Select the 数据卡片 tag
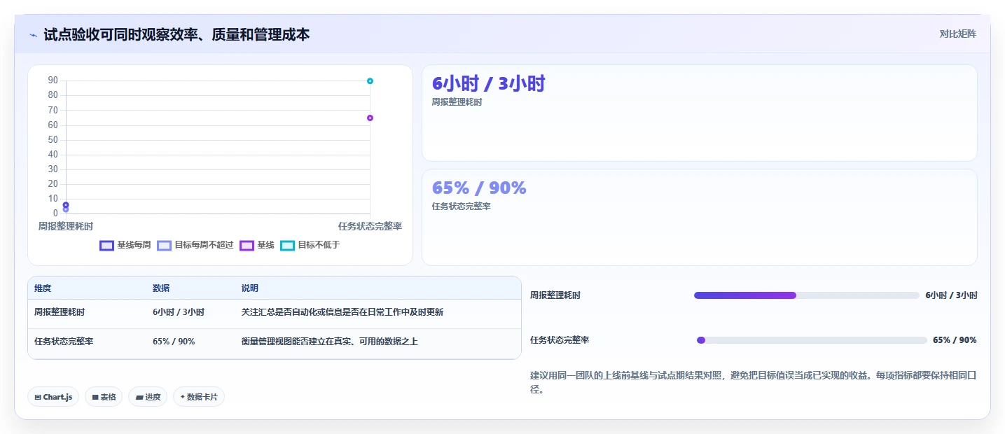Image resolution: width=1005 pixels, height=434 pixels. click(199, 397)
